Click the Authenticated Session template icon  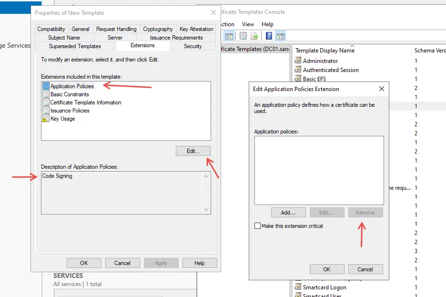coord(298,70)
